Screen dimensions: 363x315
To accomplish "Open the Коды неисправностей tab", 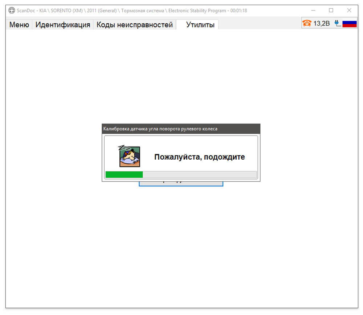I will (x=135, y=25).
